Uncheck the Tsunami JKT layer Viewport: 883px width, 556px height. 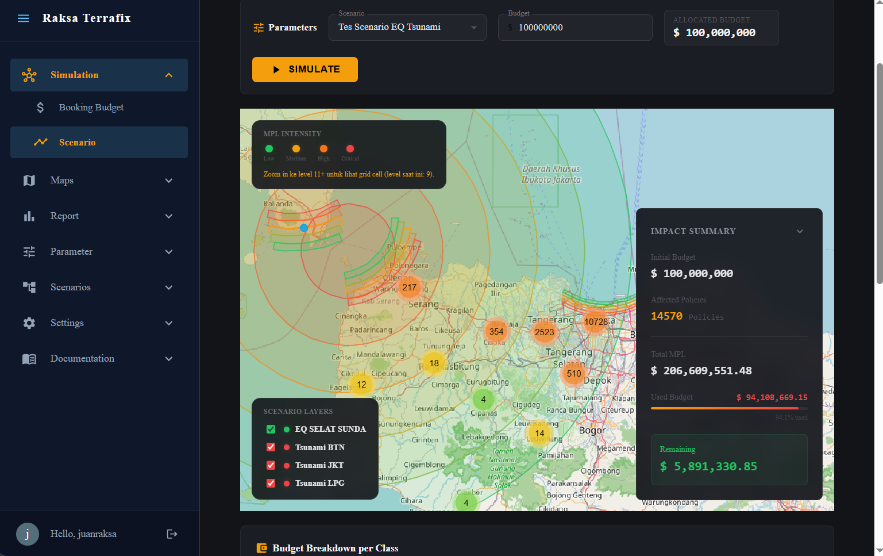(x=271, y=465)
